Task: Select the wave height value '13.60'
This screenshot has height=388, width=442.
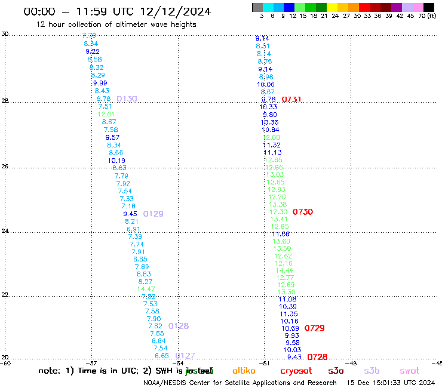Action: pyautogui.click(x=281, y=241)
